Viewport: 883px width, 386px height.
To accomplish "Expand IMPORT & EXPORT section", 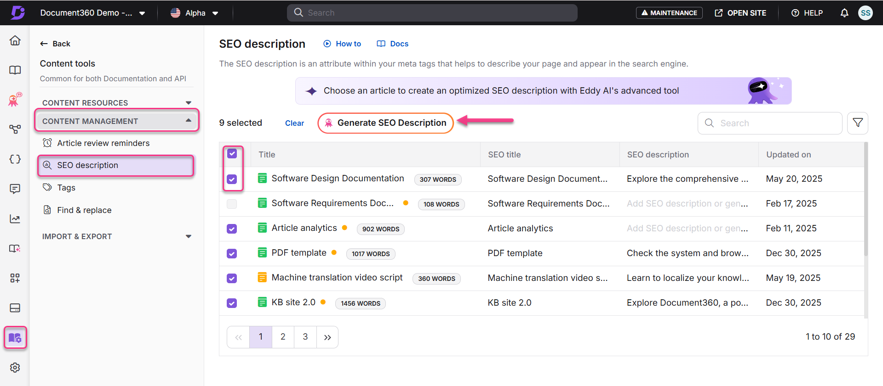I will point(117,236).
